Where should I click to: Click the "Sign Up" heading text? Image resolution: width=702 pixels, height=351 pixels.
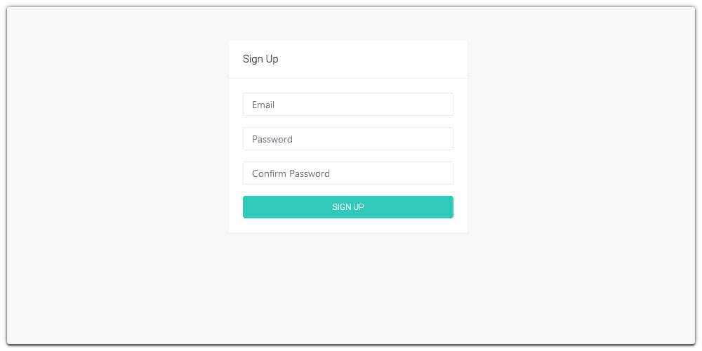tap(260, 59)
